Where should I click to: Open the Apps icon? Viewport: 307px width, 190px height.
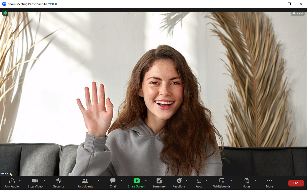199,181
